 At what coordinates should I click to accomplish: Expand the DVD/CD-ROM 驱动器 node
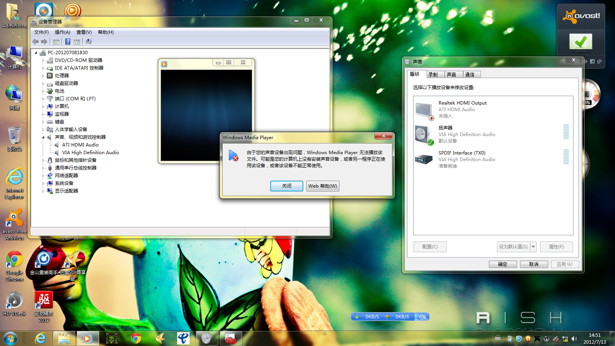[43, 60]
